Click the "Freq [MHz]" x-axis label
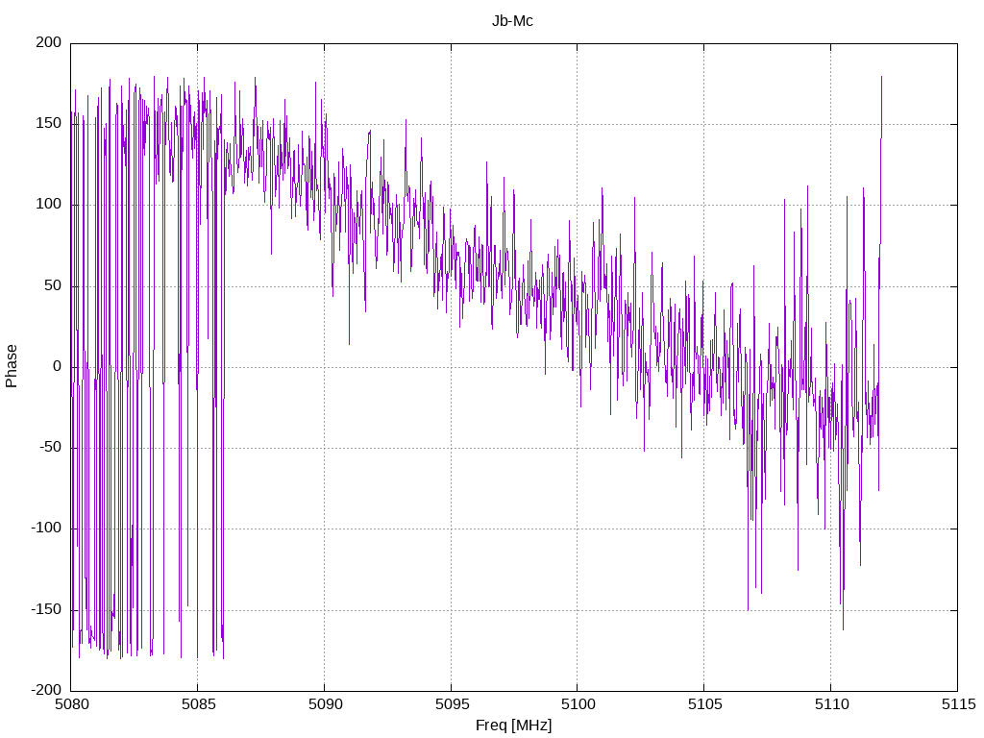The height and width of the screenshot is (738, 984). click(x=513, y=726)
